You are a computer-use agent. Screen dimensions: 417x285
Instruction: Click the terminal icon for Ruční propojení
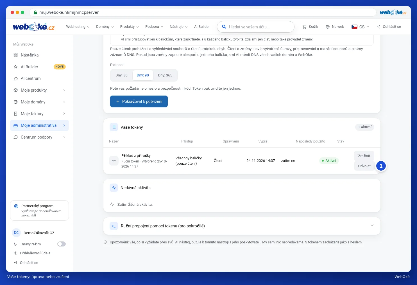[x=114, y=226]
